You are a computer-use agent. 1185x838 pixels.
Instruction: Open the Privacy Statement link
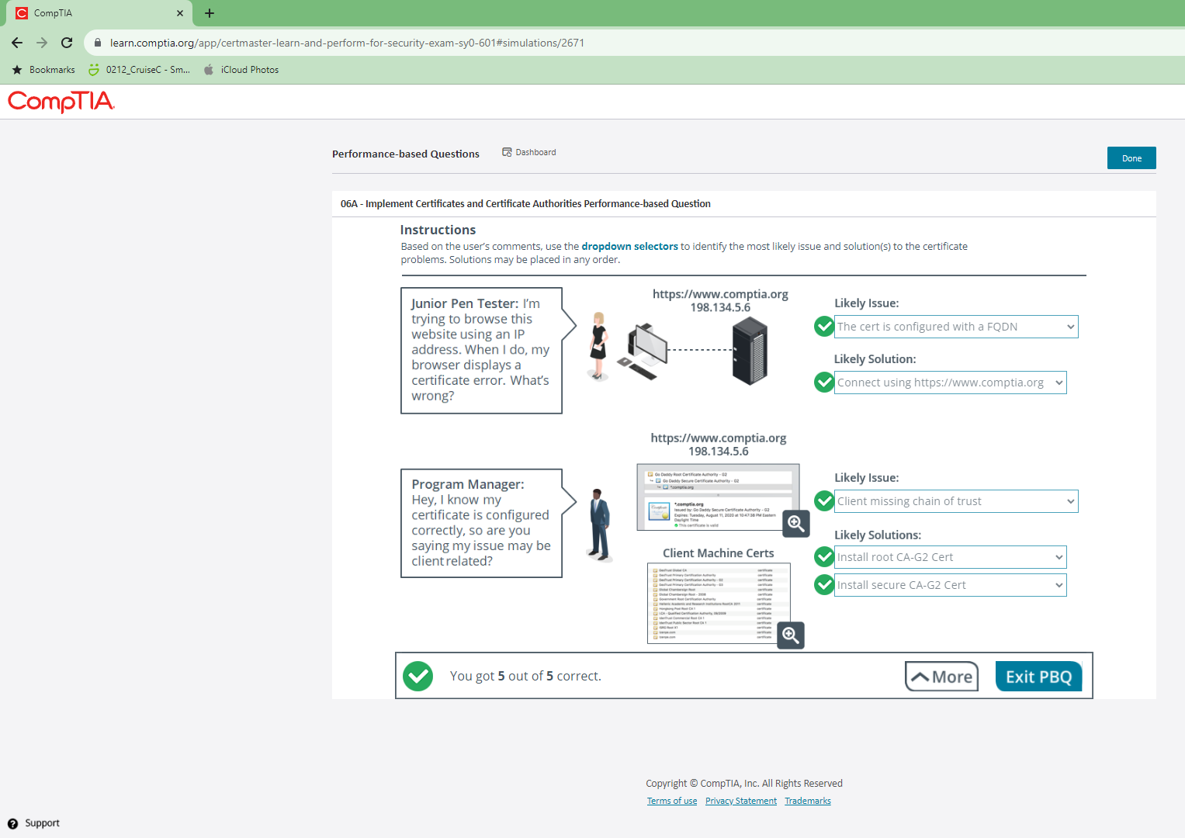[740, 801]
